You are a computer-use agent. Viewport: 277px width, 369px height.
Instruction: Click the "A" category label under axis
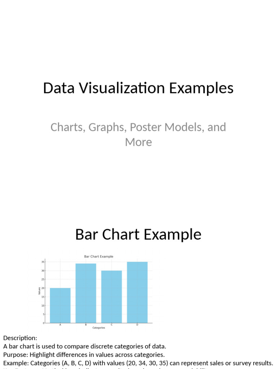click(60, 325)
